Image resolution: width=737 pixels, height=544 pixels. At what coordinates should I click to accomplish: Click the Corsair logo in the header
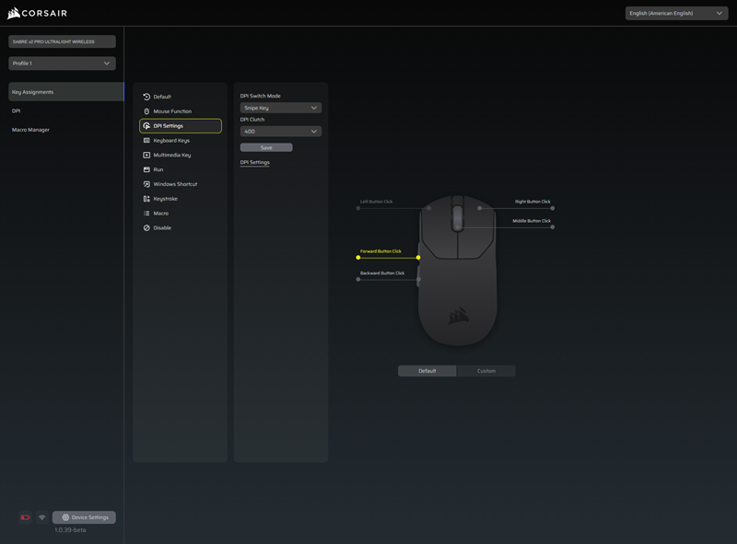pos(37,13)
